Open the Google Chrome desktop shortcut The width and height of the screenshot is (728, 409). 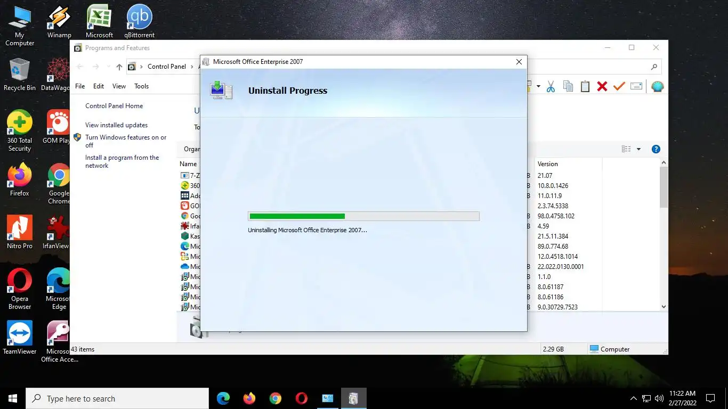click(59, 184)
